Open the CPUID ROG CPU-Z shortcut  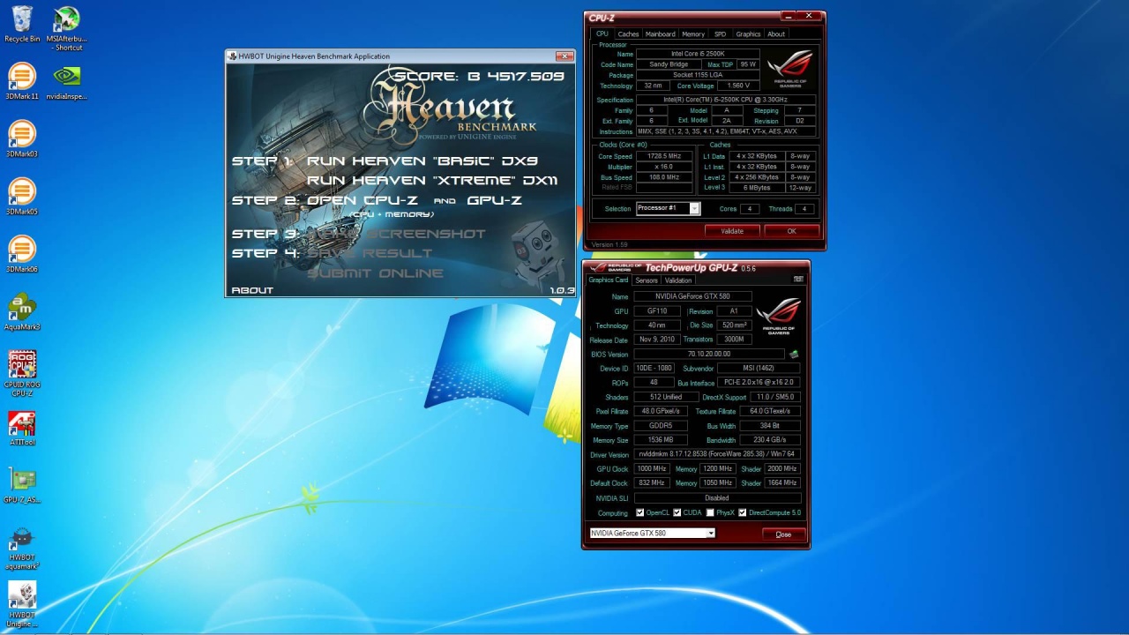click(22, 366)
